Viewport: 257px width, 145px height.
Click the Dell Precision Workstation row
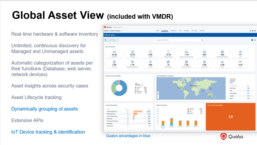tap(129, 121)
